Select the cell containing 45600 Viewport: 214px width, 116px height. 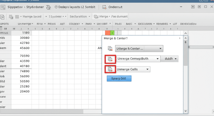pyautogui.click(x=21, y=48)
